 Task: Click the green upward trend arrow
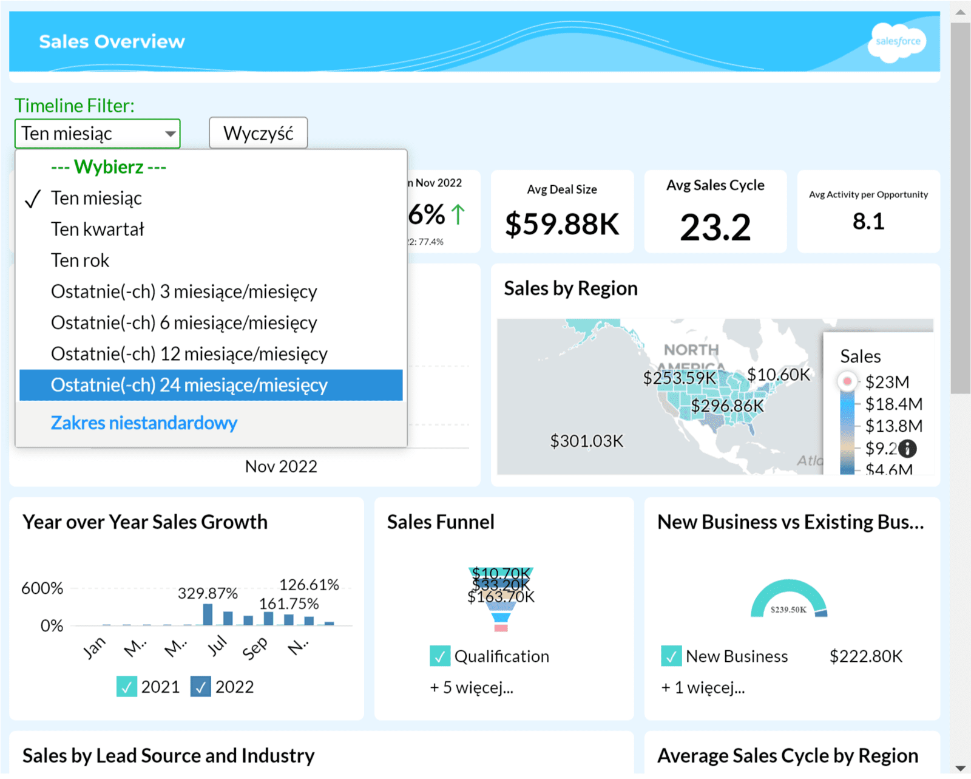coord(458,215)
